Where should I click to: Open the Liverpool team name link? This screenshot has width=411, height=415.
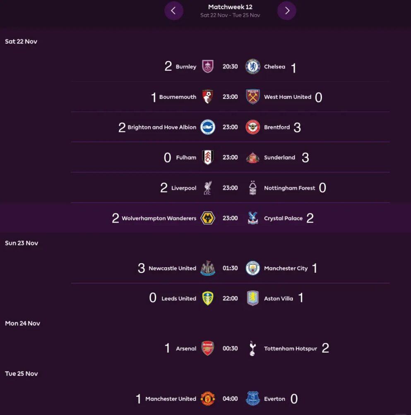click(184, 188)
